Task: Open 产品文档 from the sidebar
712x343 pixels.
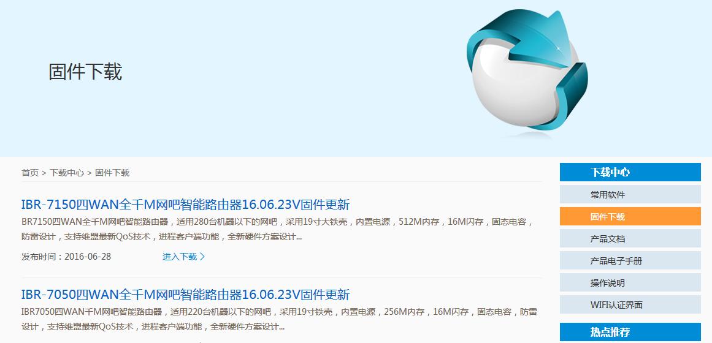Action: pos(630,239)
